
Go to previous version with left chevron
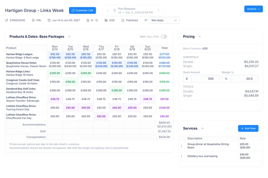pos(108,10)
